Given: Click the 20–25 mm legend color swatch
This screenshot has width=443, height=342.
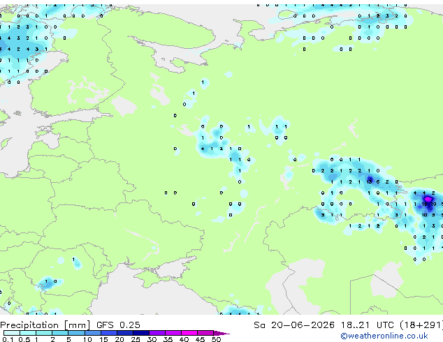Looking at the screenshot, I should 125,333.
